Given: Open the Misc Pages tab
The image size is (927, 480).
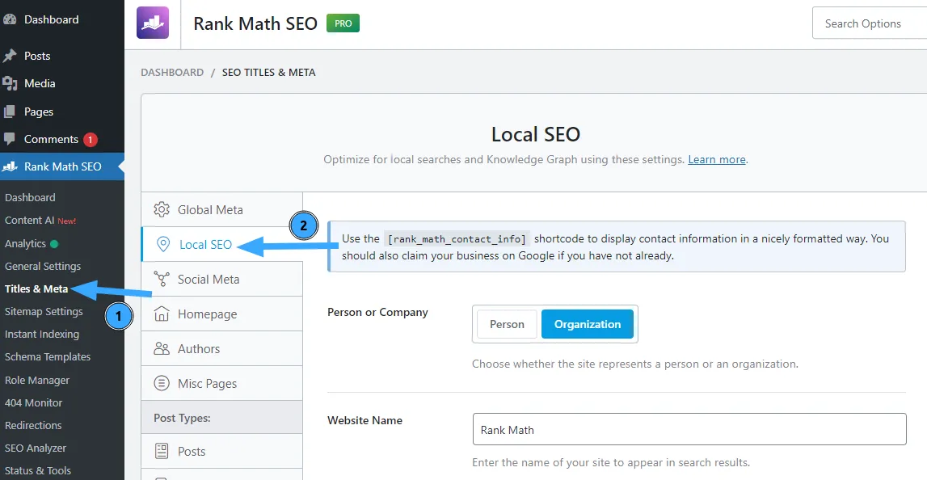Looking at the screenshot, I should coord(221,384).
